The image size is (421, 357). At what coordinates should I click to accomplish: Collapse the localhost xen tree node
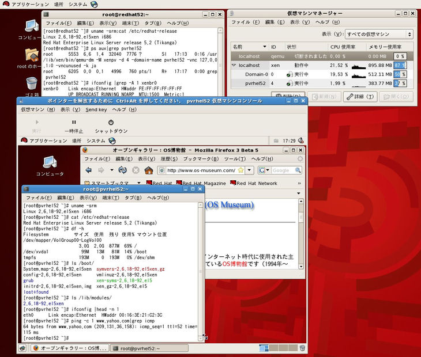point(234,65)
